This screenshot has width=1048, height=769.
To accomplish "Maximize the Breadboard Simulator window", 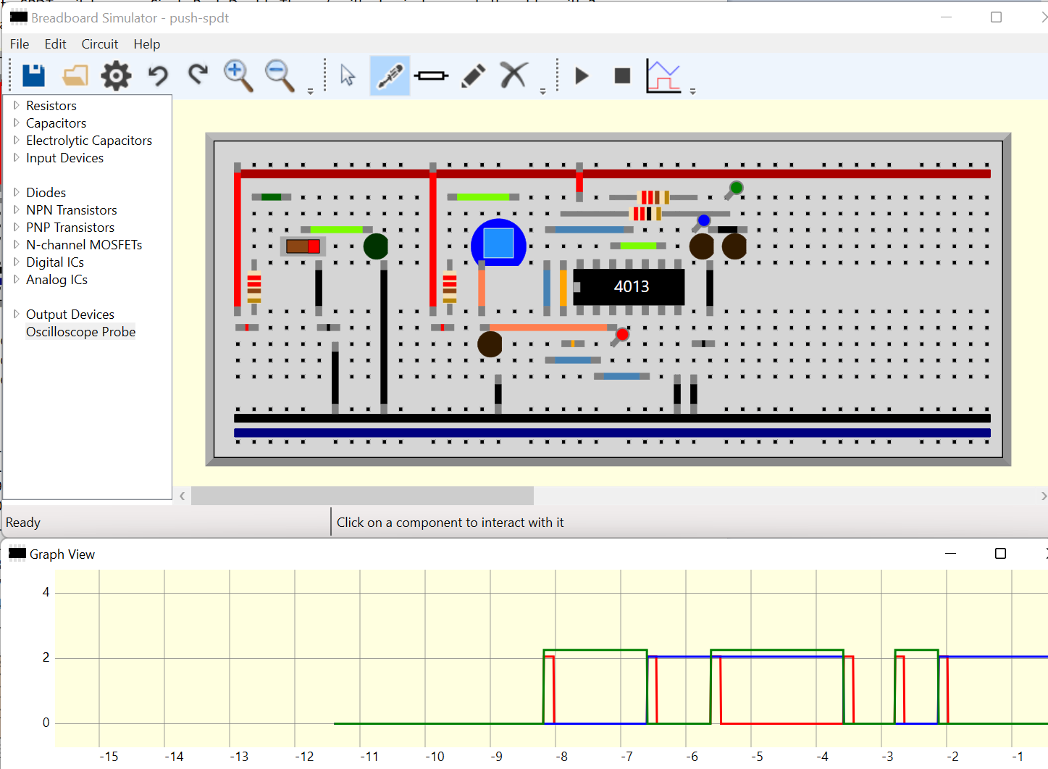I will pyautogui.click(x=996, y=17).
